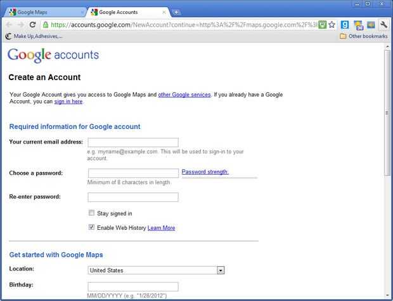
Task: Open a new tab with the plus button
Action: [176, 12]
